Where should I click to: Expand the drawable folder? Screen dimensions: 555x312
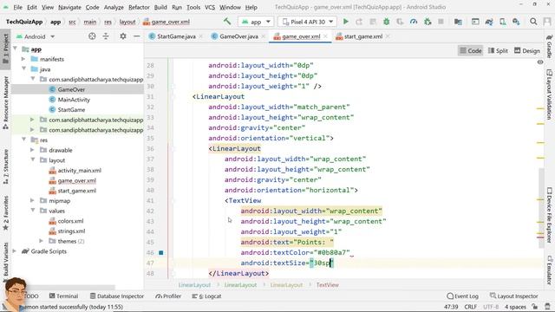(32, 150)
